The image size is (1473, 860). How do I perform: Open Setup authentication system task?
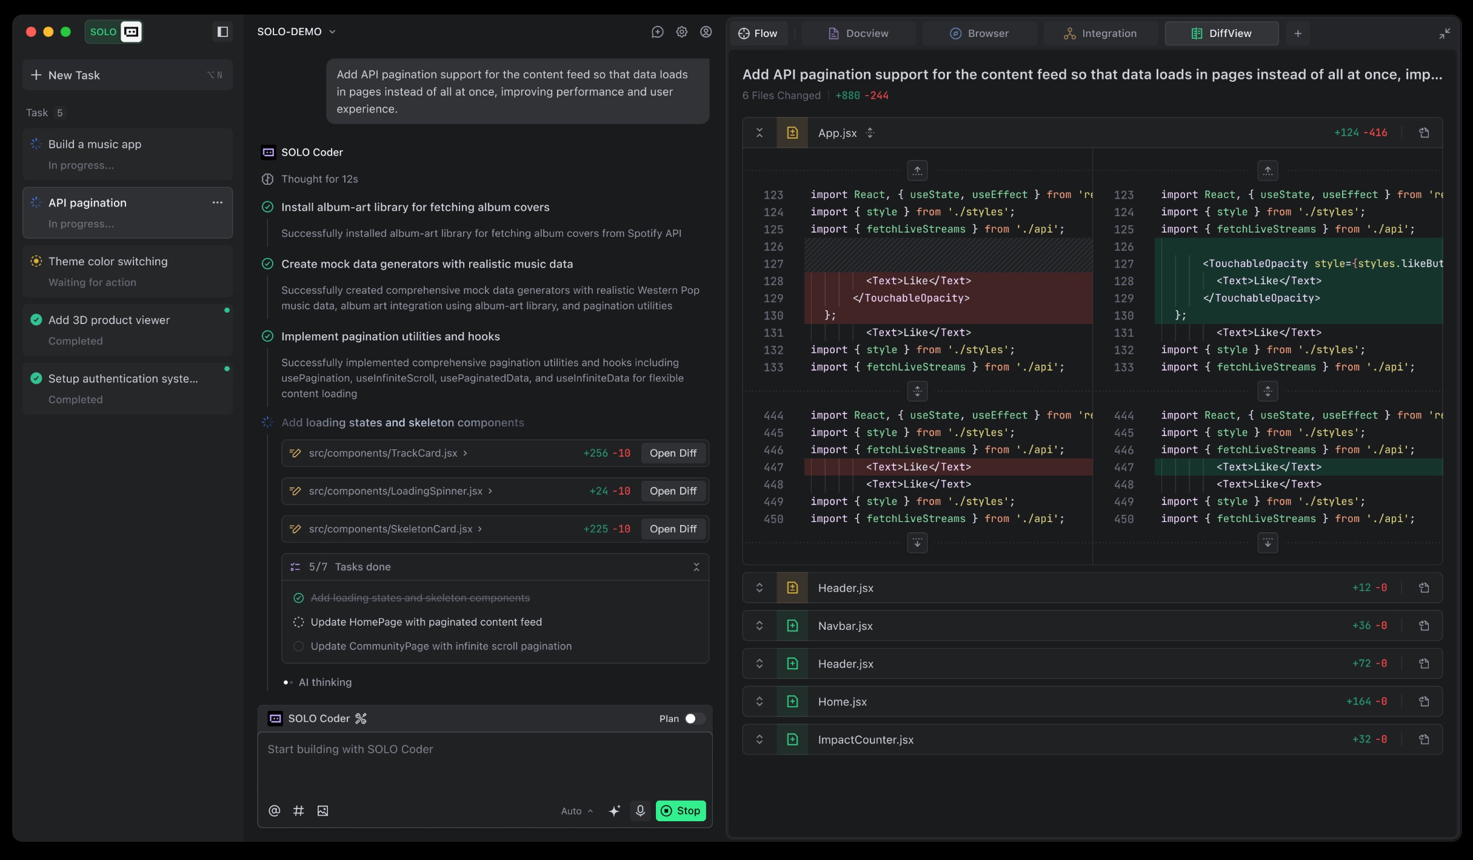pos(128,389)
